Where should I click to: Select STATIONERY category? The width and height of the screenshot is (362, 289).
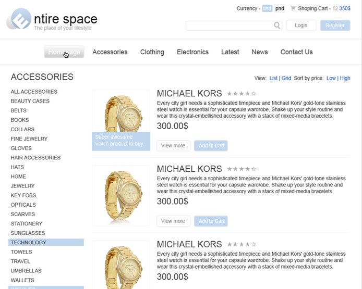tap(26, 224)
